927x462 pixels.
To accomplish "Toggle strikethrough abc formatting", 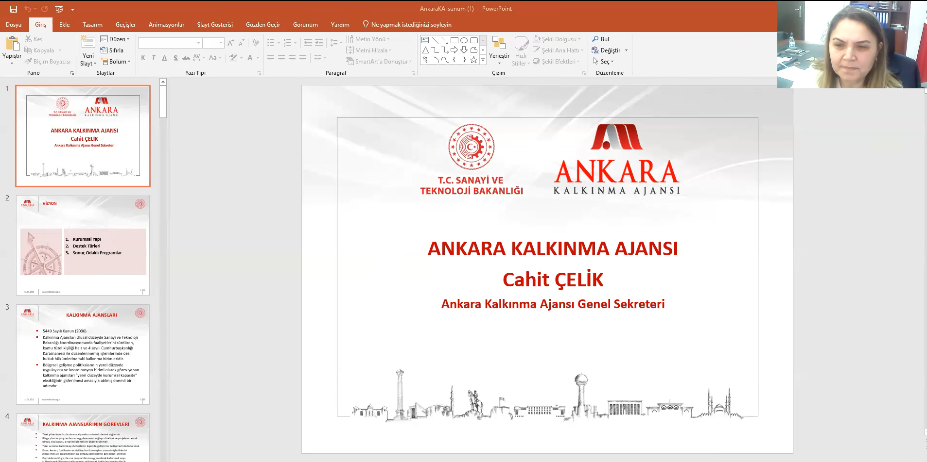I will coord(186,58).
